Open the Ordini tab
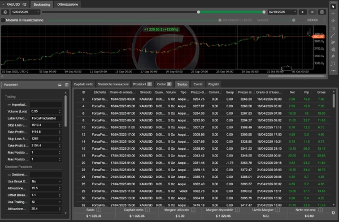This screenshot has width=339, height=222. pos(164,84)
